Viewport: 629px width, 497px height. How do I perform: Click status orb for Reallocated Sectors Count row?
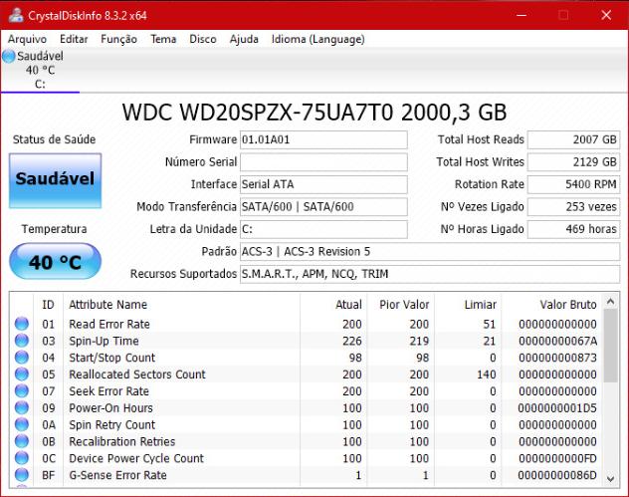coord(22,374)
